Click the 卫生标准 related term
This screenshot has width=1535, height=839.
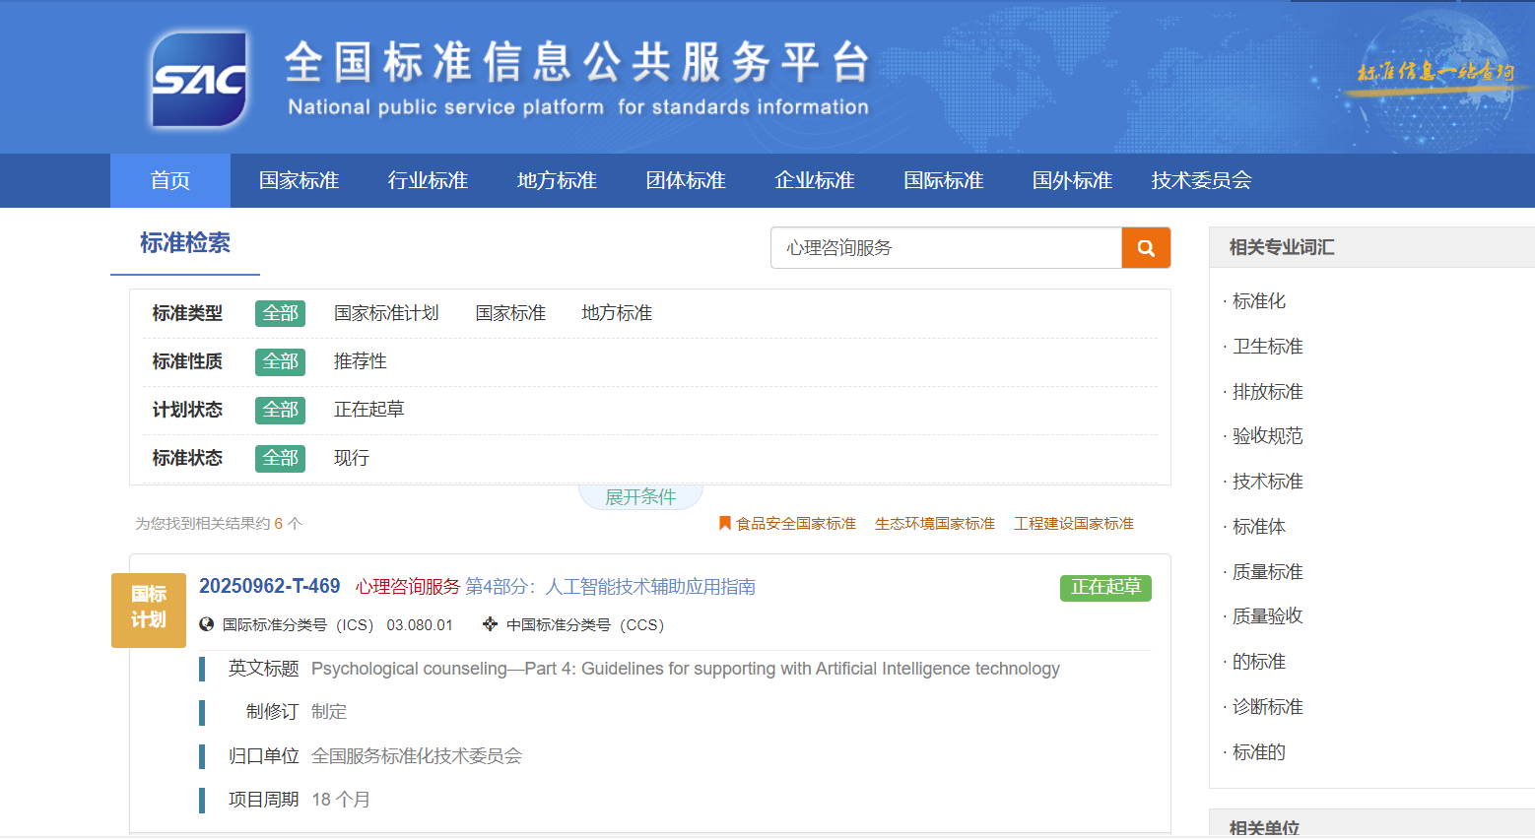tap(1267, 347)
